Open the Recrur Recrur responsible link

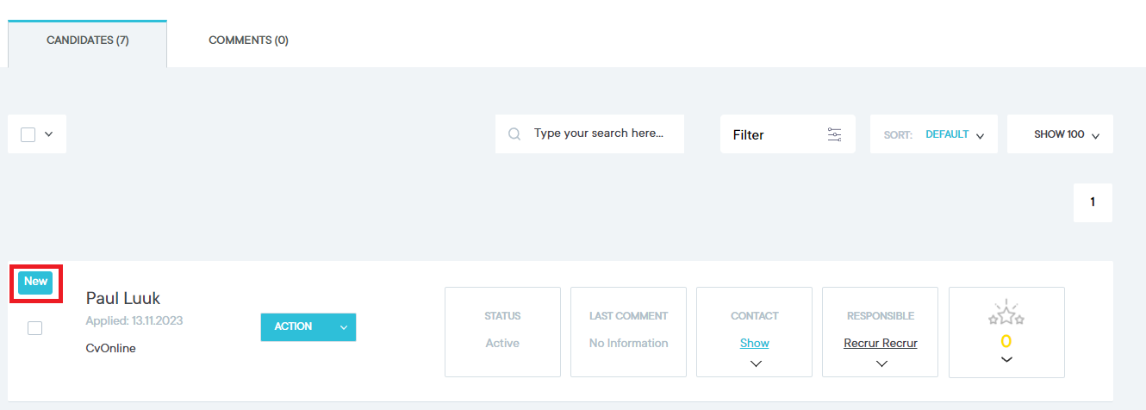point(881,343)
